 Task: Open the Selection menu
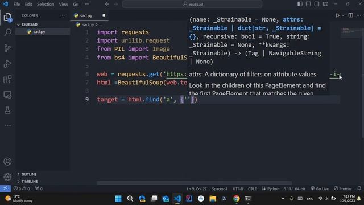click(x=45, y=4)
